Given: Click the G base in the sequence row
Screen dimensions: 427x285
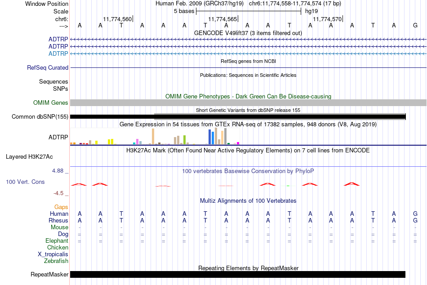Looking at the screenshot, I should 415,25.
